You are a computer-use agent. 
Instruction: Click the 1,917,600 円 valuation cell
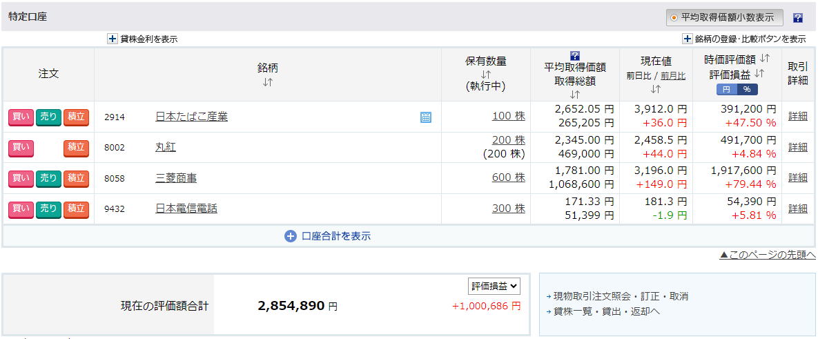[x=743, y=171]
